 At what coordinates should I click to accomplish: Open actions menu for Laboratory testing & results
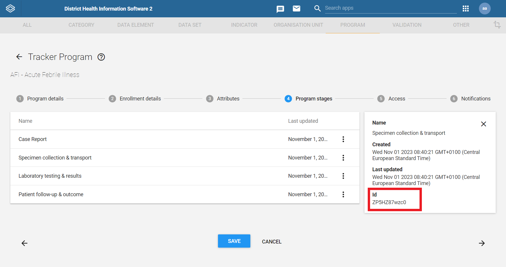343,176
